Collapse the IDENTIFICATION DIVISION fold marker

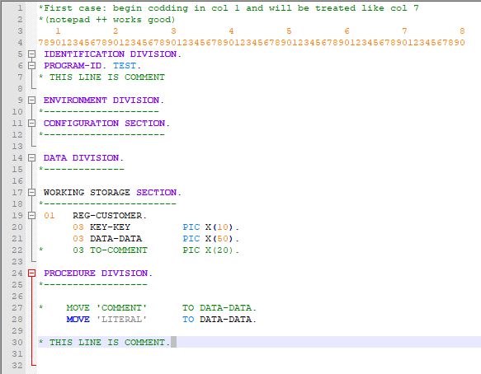tap(31, 54)
